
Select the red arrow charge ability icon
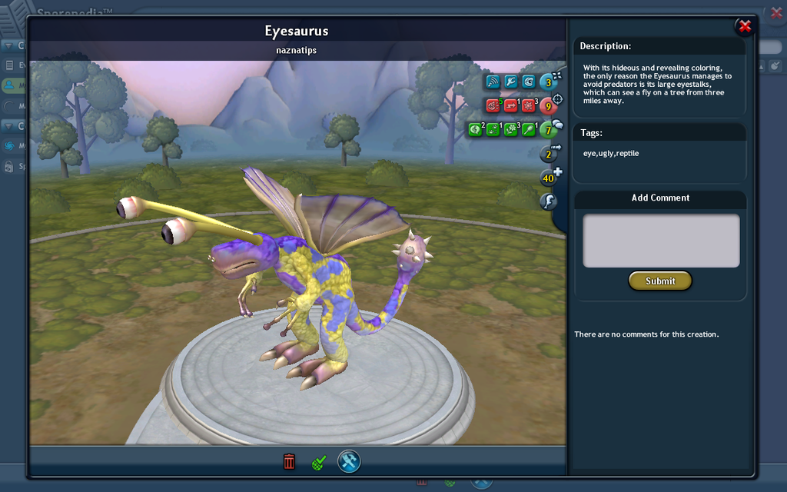coord(510,105)
